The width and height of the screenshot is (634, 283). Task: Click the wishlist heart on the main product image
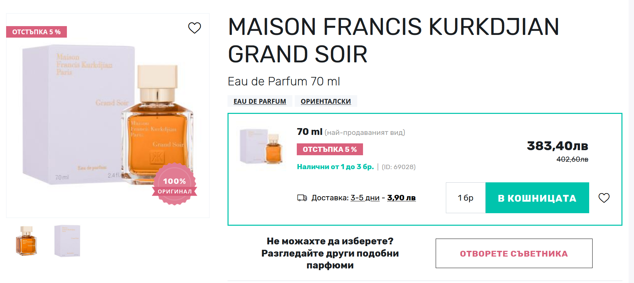[195, 28]
